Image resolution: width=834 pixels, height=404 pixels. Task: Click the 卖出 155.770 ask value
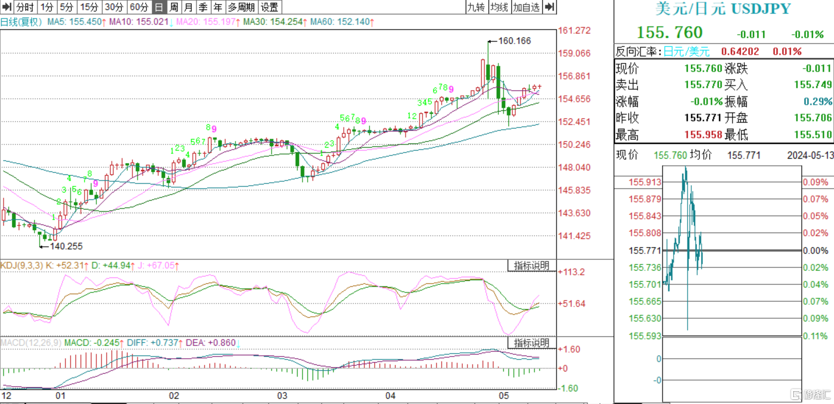[703, 84]
